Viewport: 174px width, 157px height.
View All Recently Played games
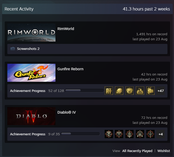click(x=137, y=151)
